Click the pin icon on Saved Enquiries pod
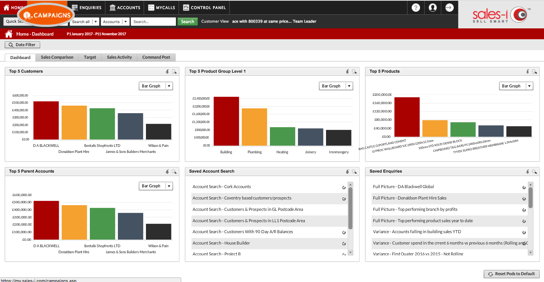Screen dimensions: 544x282 pos(528,171)
